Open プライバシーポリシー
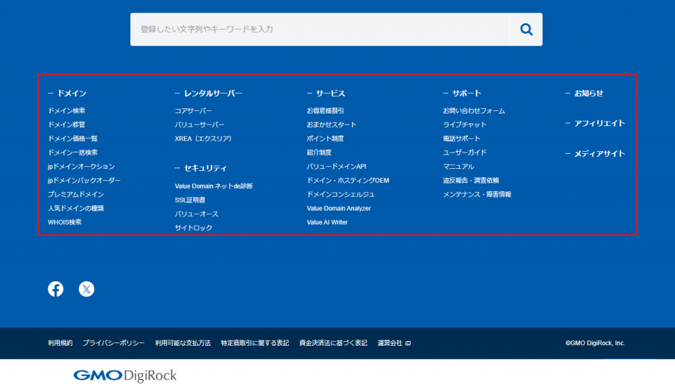 113,343
